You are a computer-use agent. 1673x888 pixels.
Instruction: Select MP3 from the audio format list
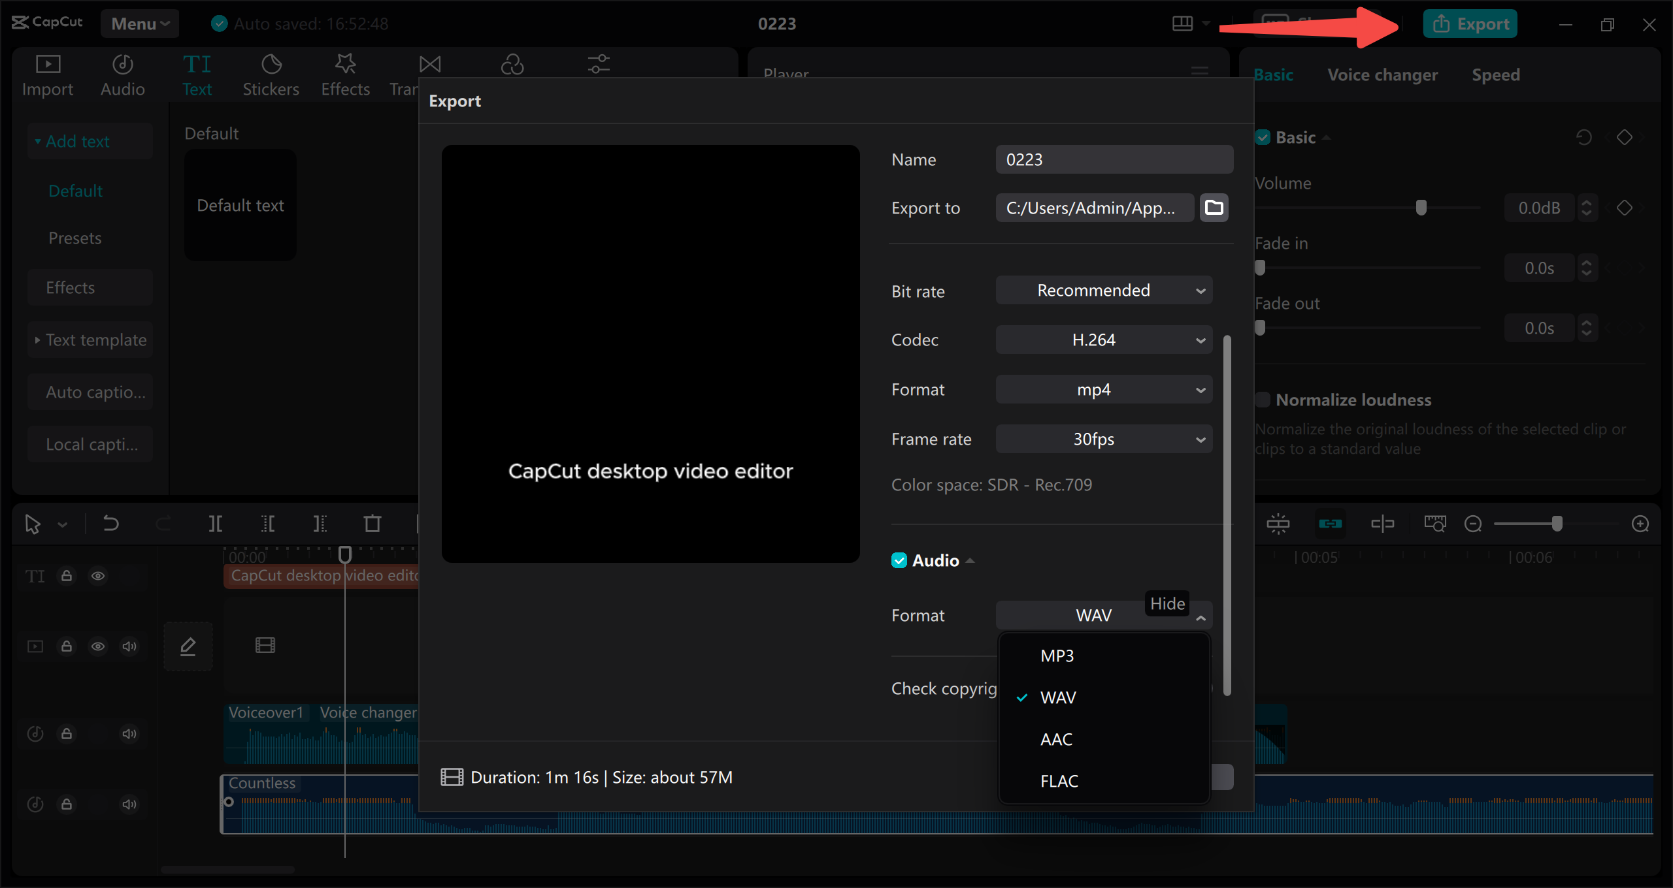[1057, 655]
